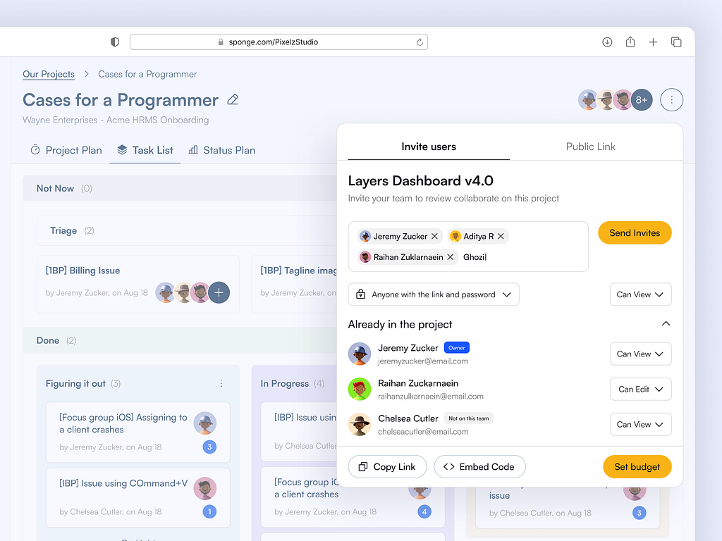
Task: Click the Status Plan bar chart icon
Action: pos(193,150)
